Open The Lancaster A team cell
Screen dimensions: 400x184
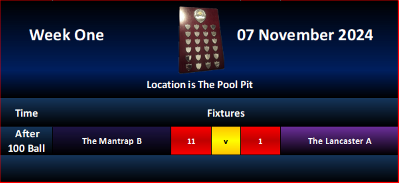click(340, 141)
